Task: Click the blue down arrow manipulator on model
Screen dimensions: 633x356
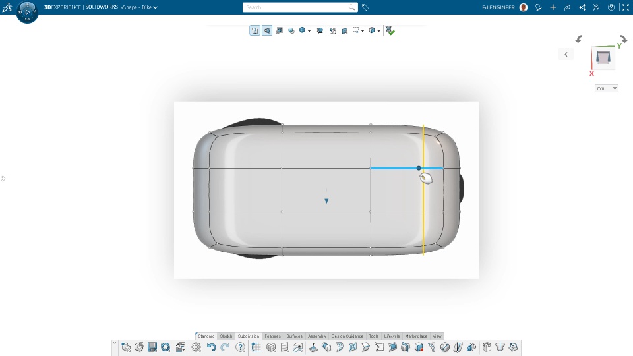Action: 326,200
